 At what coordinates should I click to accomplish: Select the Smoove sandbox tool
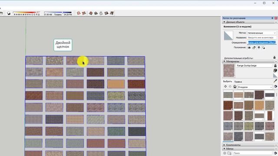coord(91,13)
